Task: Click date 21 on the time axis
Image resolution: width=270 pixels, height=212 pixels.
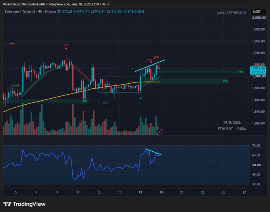Action: coord(182,193)
